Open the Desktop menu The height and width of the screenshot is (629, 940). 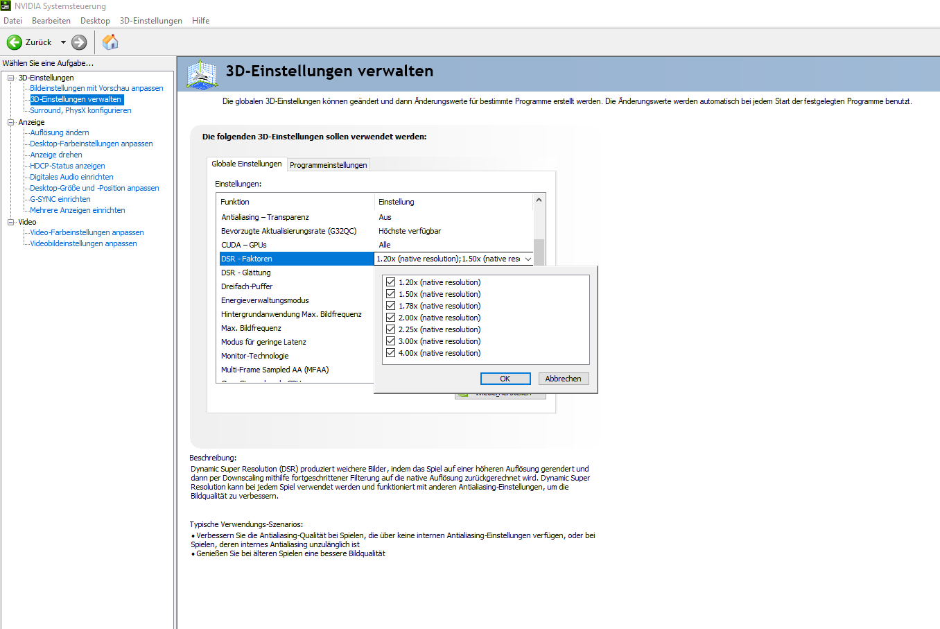coord(95,21)
